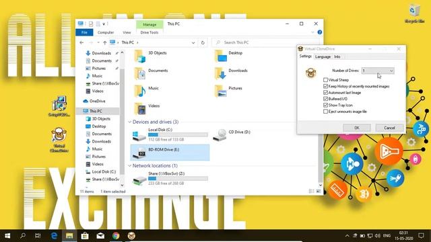This screenshot has height=242, width=431.
Task: Switch to the Language tab
Action: (323, 56)
